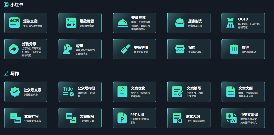274x135 pixels.
Task: Open the 文章大纲 generator card
Action: point(243,92)
